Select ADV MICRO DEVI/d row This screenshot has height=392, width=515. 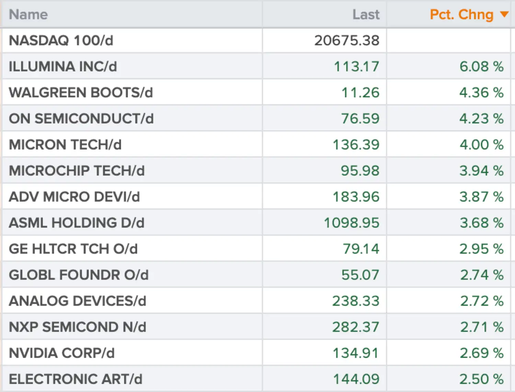click(256, 197)
